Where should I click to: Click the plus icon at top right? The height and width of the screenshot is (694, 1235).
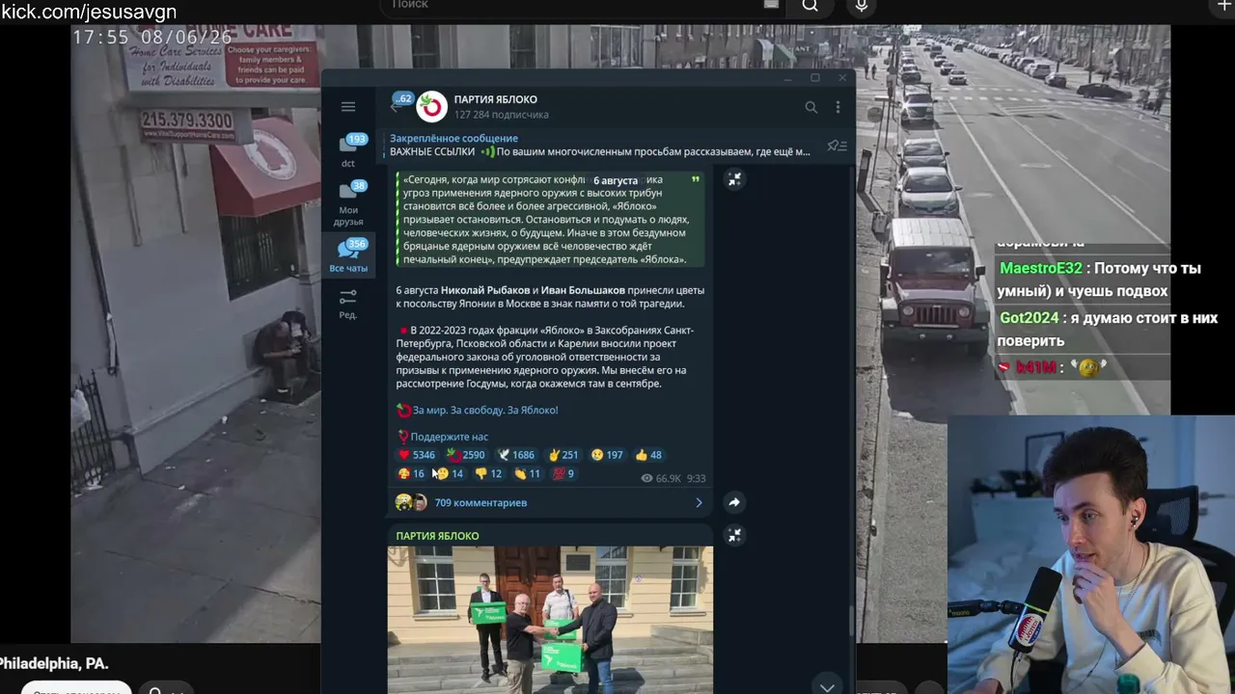(1225, 6)
